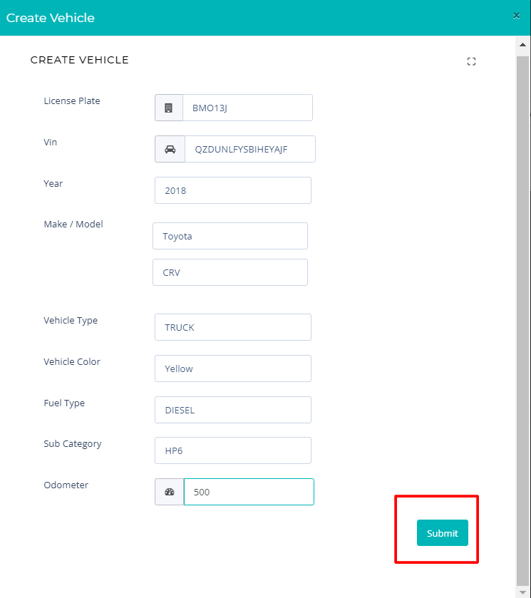The image size is (531, 598).
Task: Click the fullscreen expand icon
Action: [x=471, y=61]
